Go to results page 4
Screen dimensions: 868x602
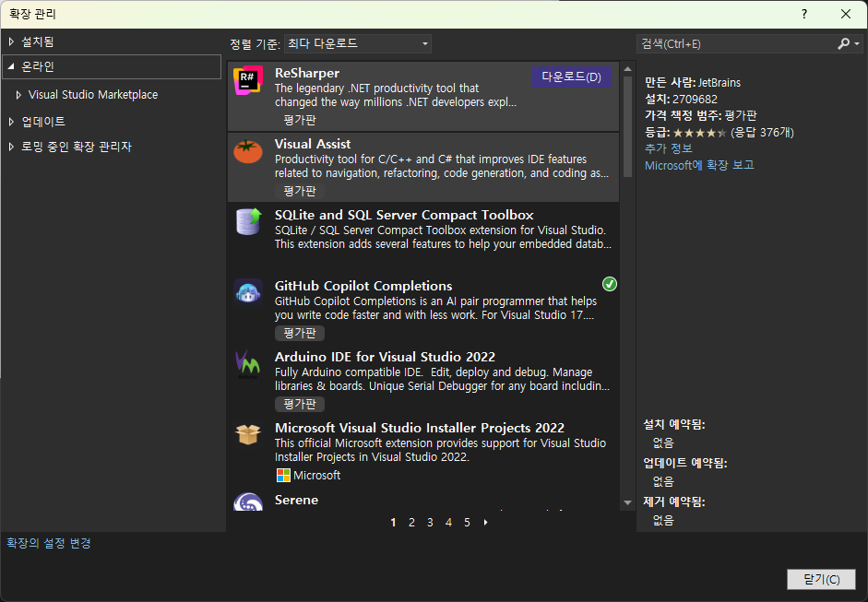(448, 523)
